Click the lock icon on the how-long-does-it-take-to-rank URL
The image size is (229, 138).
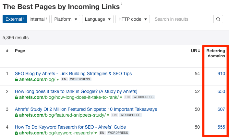pos(17,97)
